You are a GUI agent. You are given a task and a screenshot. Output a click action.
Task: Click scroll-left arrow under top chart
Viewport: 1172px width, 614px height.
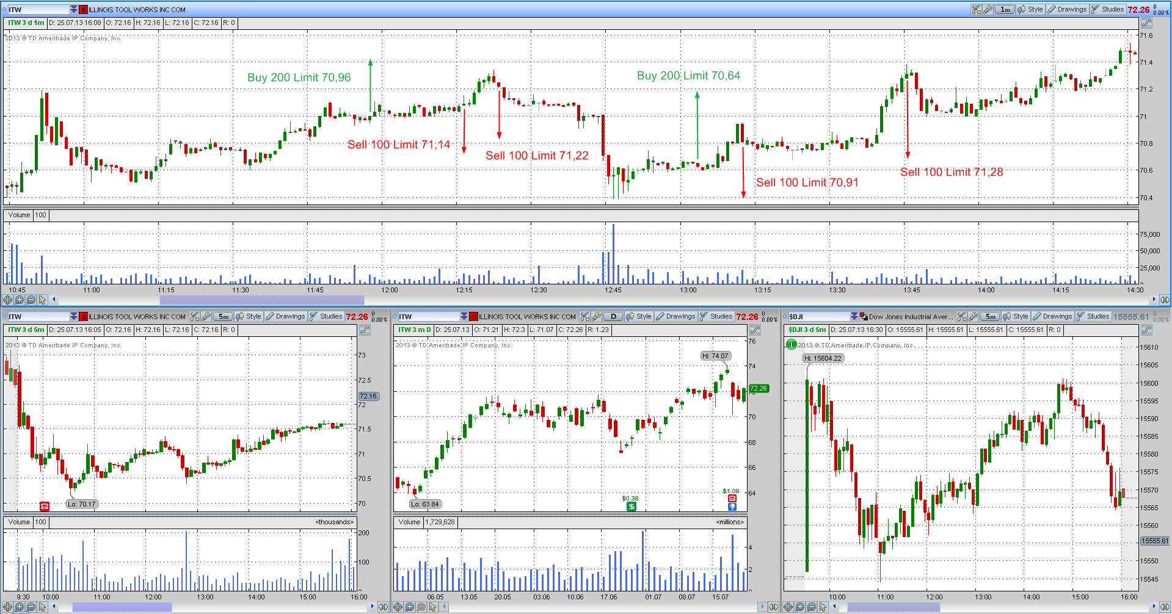[54, 300]
